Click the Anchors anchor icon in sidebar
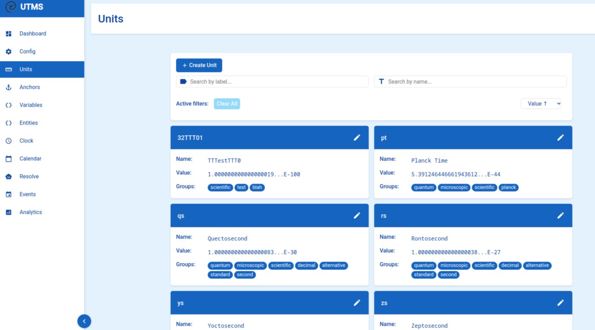The height and width of the screenshot is (330, 595). (8, 87)
